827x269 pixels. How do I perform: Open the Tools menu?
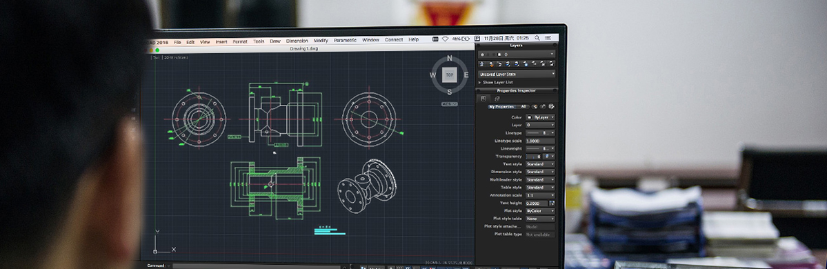[259, 41]
